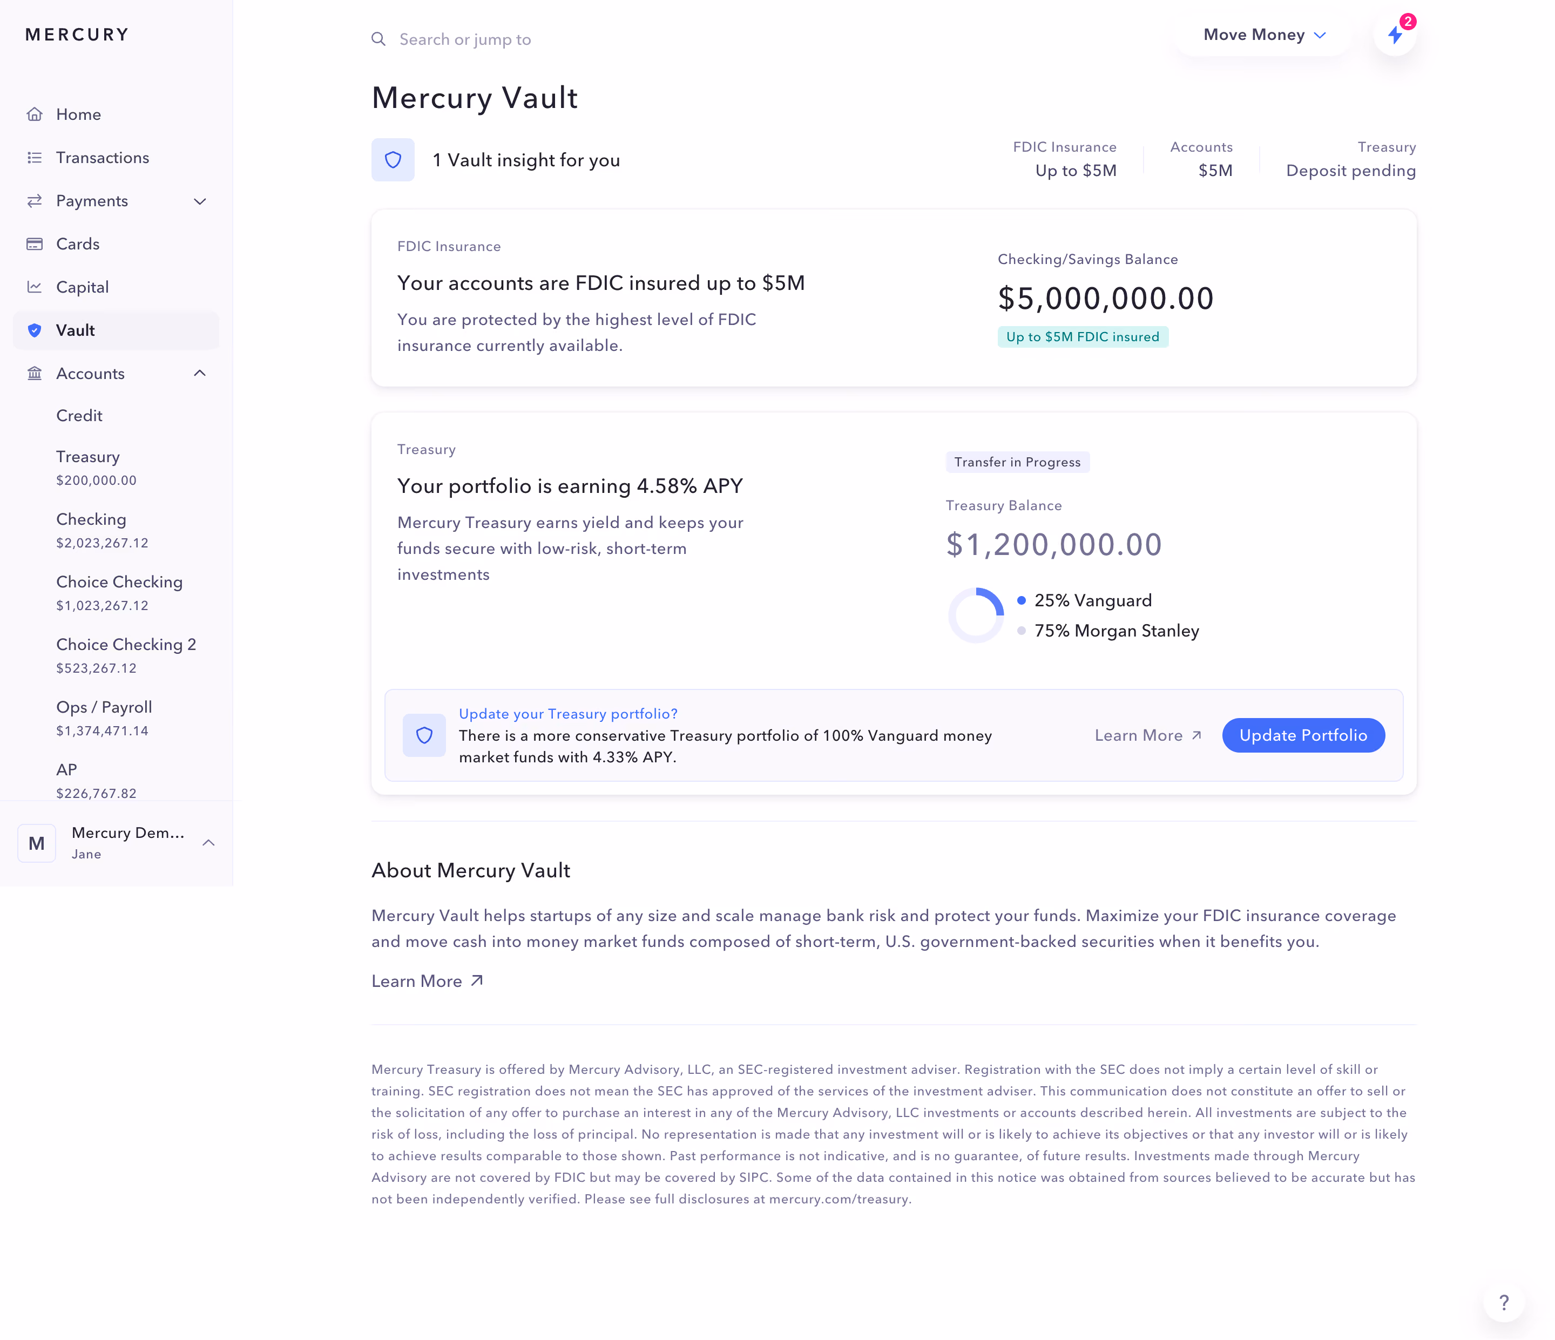Open the Treasury $200,000.00 account
The image size is (1555, 1340).
(97, 468)
